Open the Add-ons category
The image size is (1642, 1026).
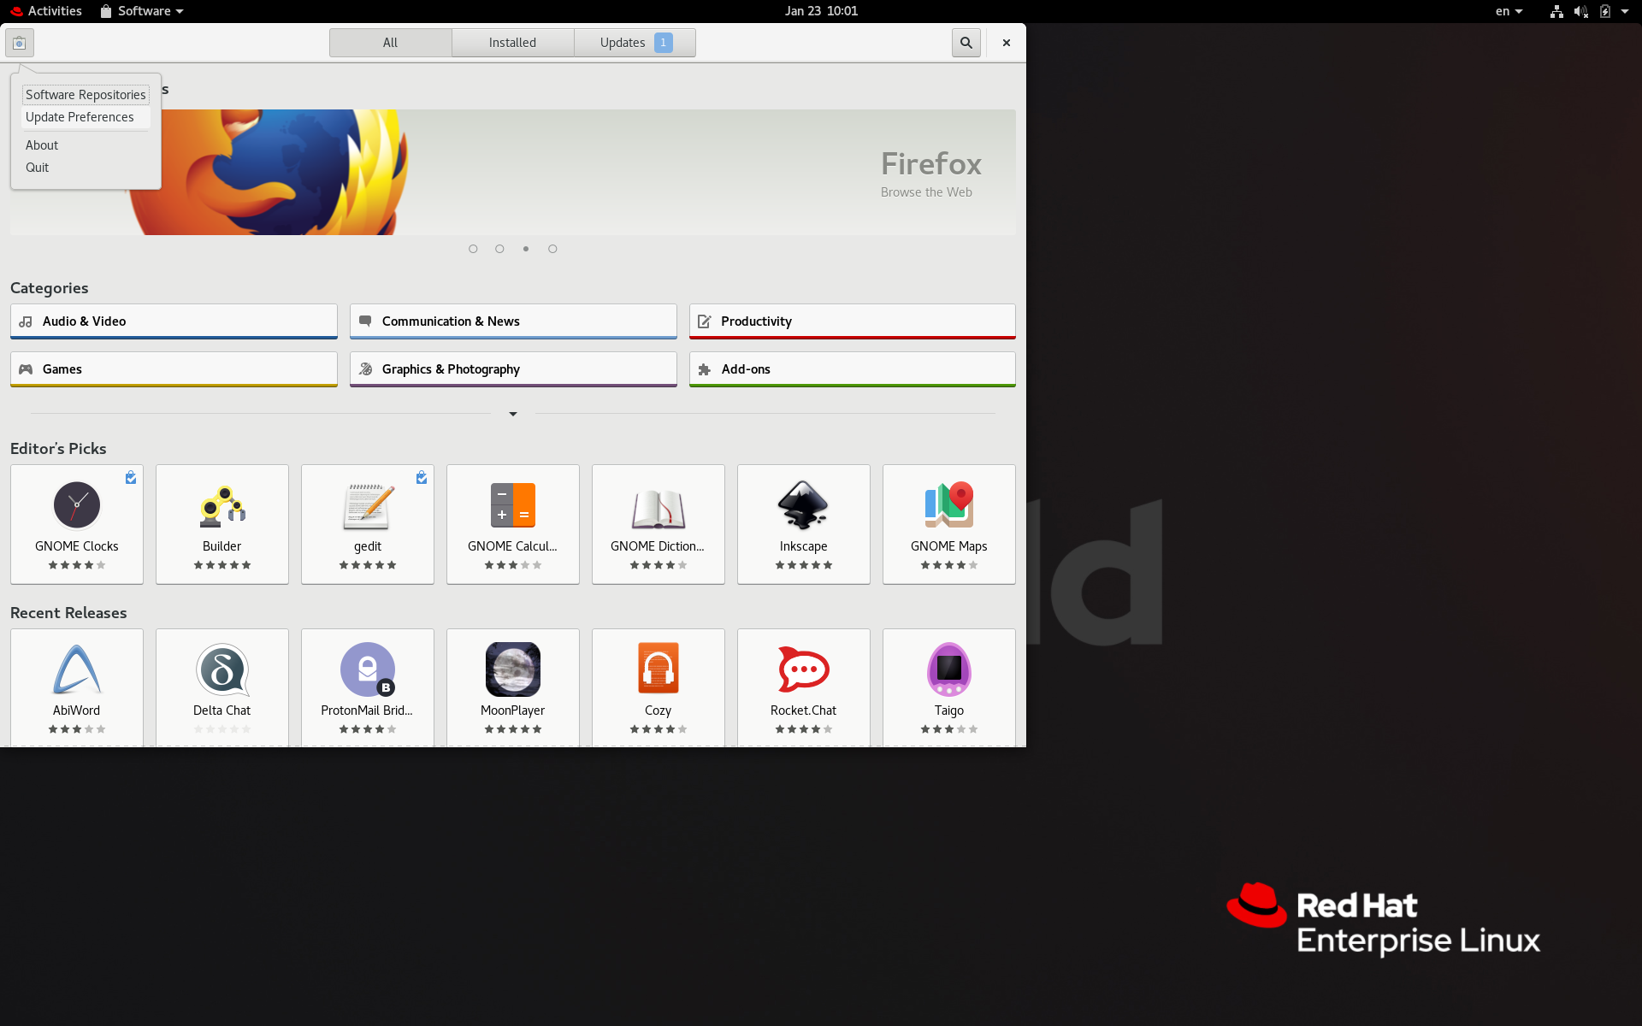click(853, 369)
